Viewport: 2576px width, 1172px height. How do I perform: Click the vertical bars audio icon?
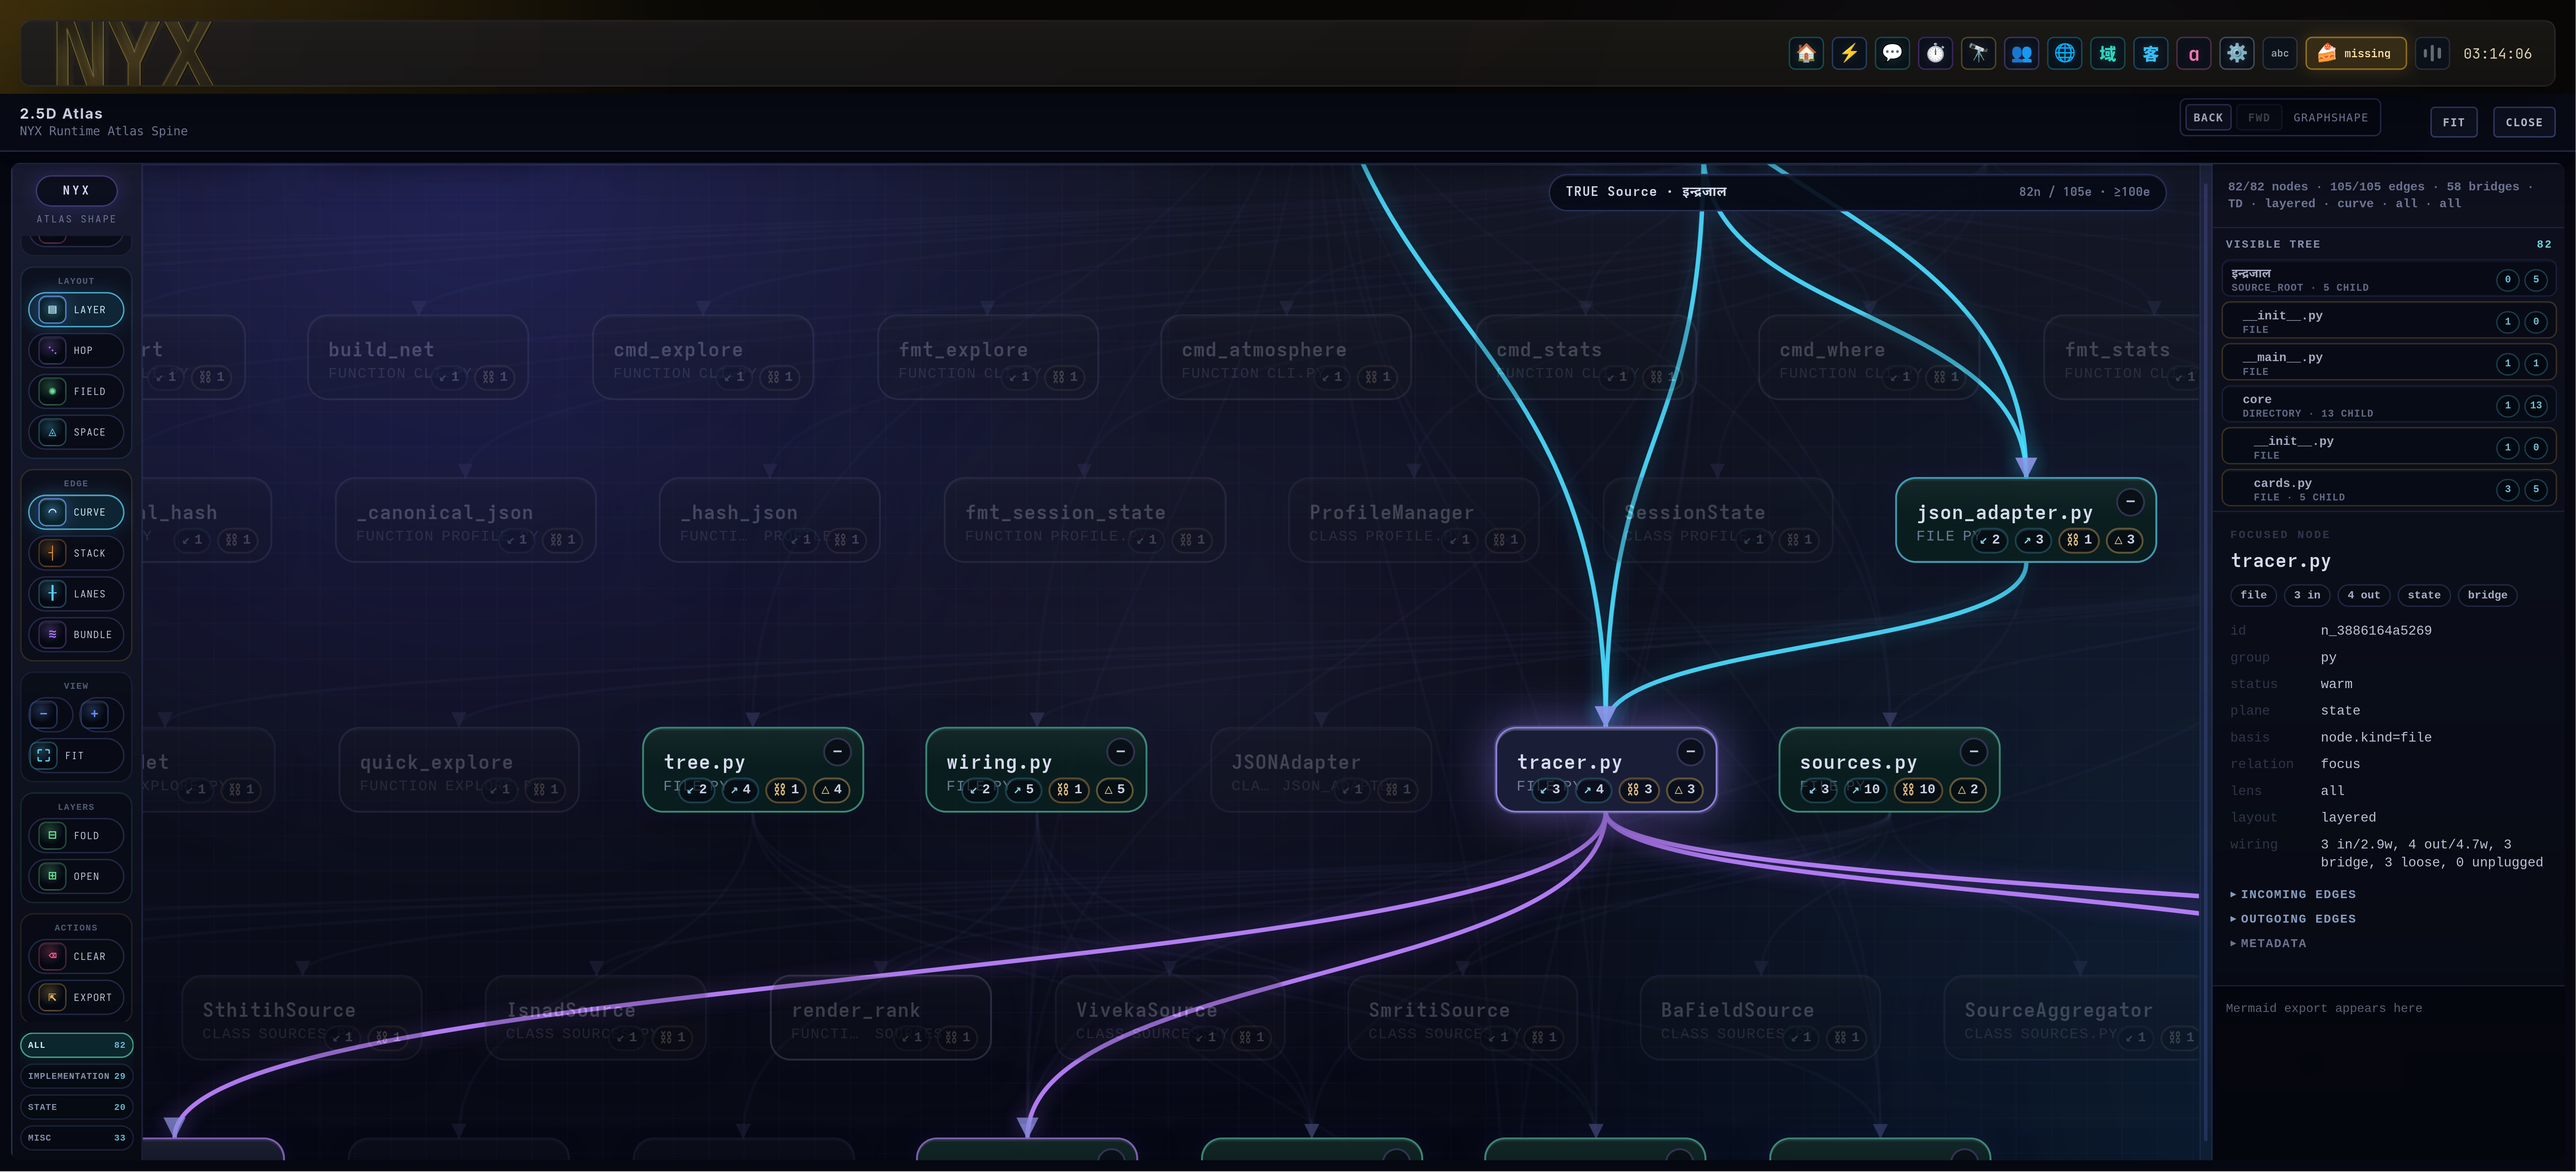[x=2432, y=53]
